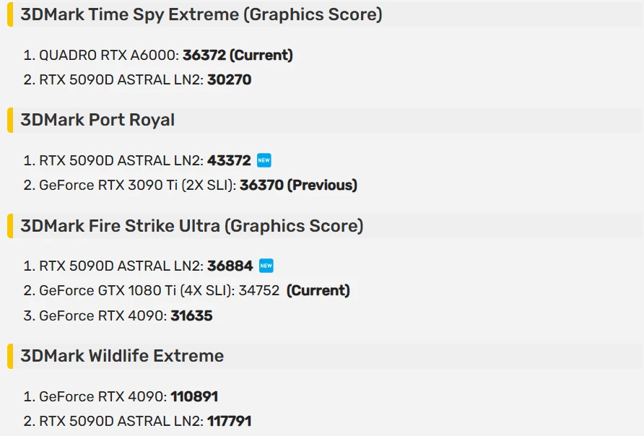Select the 3DMark Wildlife Extreme heading

(x=122, y=356)
